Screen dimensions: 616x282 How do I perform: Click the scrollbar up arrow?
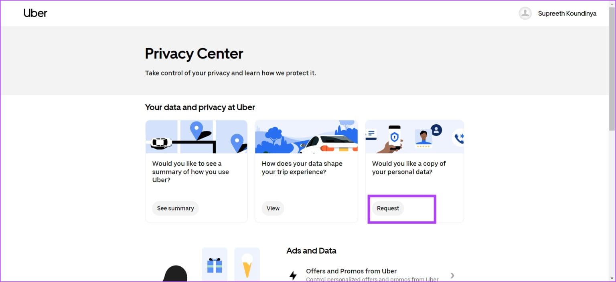(x=612, y=3)
